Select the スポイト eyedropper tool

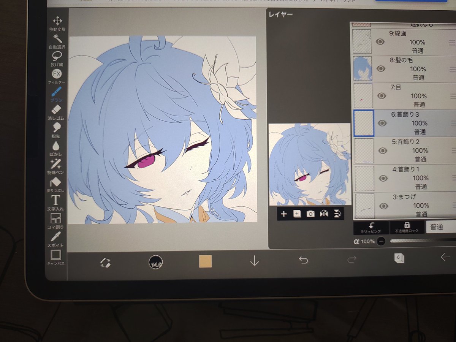[x=55, y=239]
